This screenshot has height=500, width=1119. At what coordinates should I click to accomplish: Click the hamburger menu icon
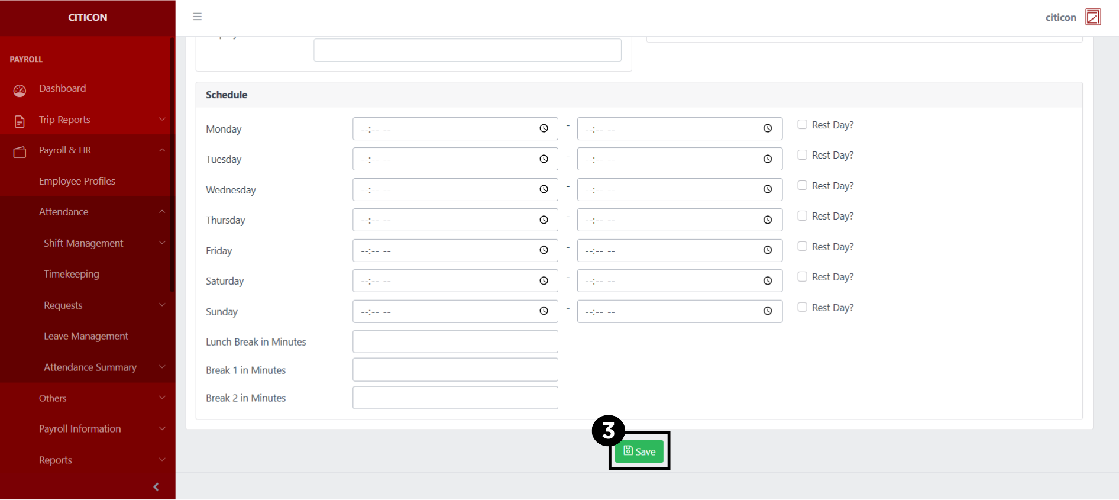(198, 17)
